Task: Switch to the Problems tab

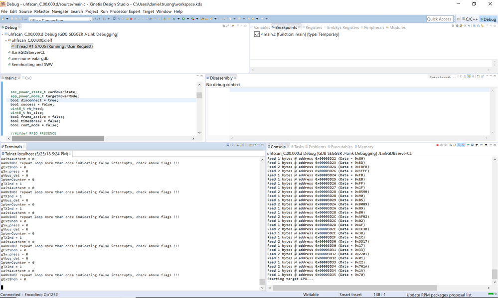Action: (x=316, y=147)
